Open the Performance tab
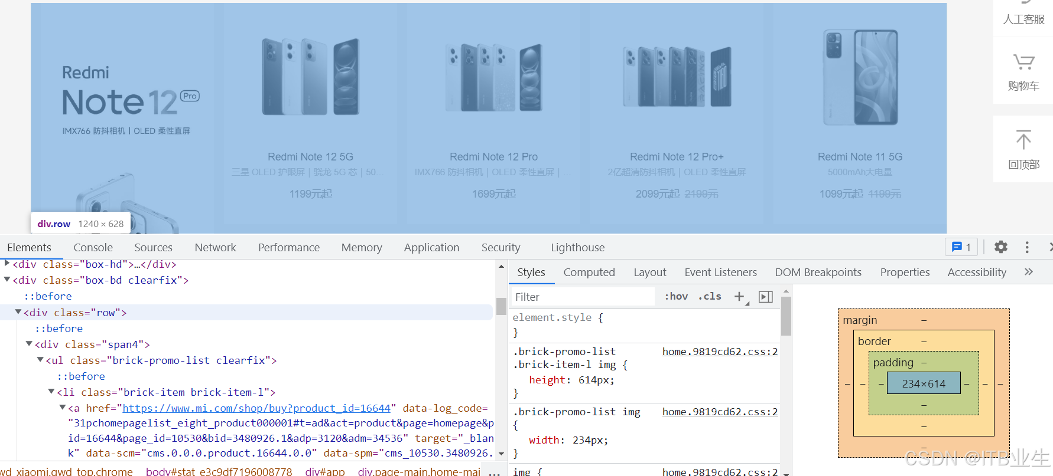 (x=289, y=247)
